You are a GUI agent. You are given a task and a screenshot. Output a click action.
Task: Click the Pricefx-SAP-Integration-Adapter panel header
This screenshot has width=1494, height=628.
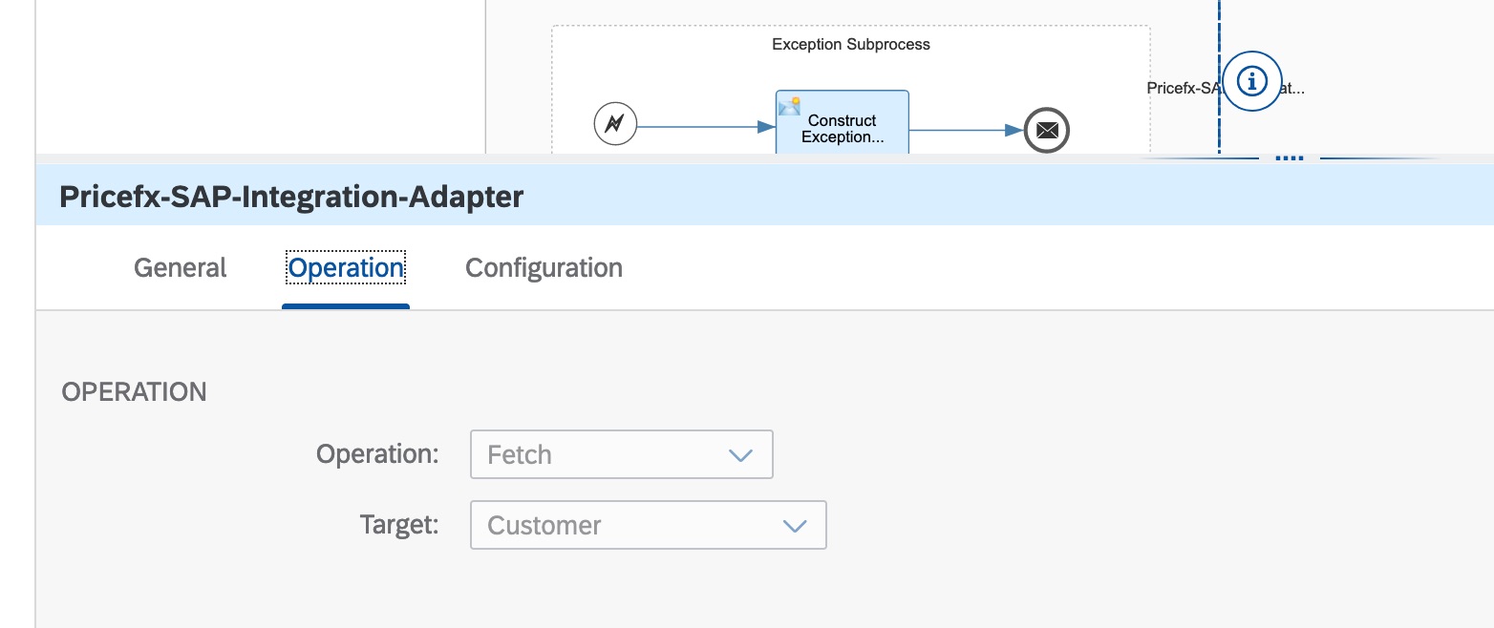point(291,198)
